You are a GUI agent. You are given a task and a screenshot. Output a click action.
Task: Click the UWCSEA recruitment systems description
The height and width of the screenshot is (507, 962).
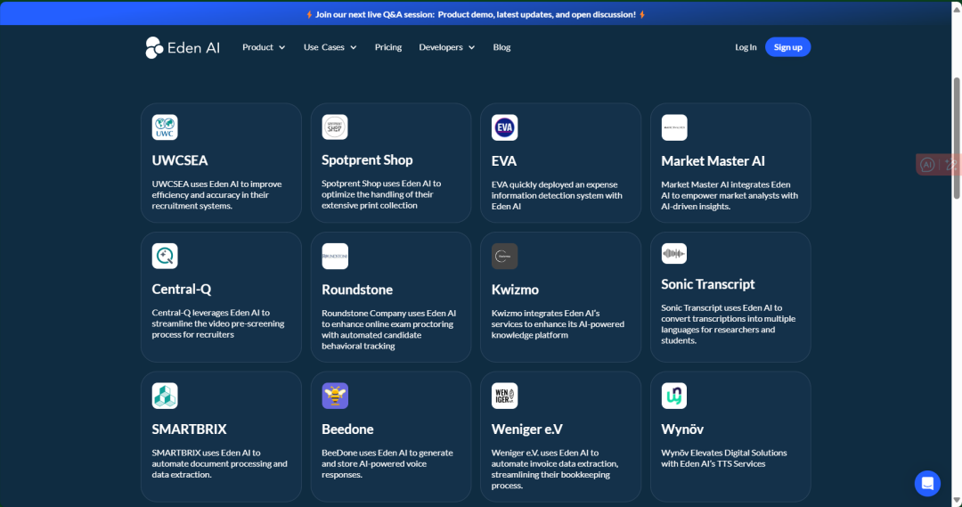(x=216, y=194)
